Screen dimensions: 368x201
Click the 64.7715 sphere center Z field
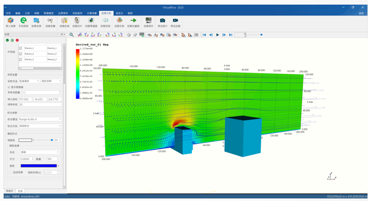[x=55, y=99]
